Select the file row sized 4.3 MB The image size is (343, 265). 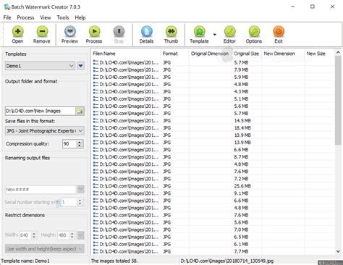(x=213, y=91)
